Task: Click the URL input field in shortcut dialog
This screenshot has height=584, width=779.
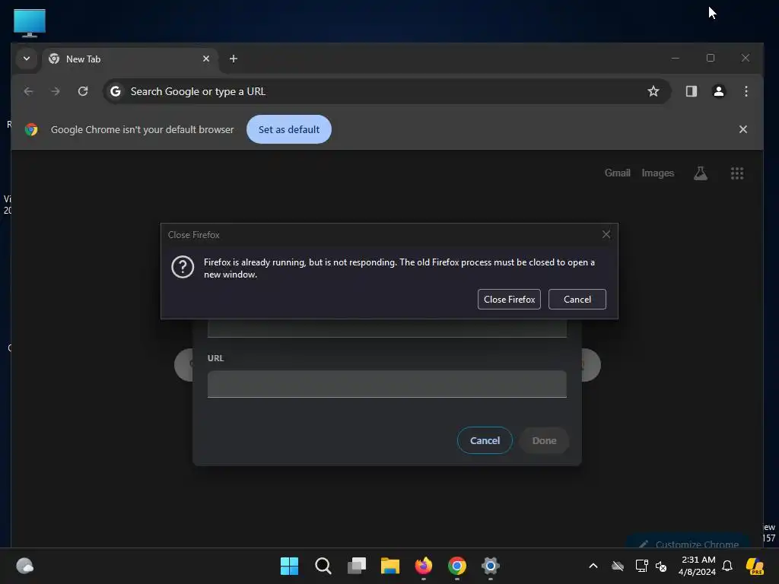Action: (x=387, y=384)
